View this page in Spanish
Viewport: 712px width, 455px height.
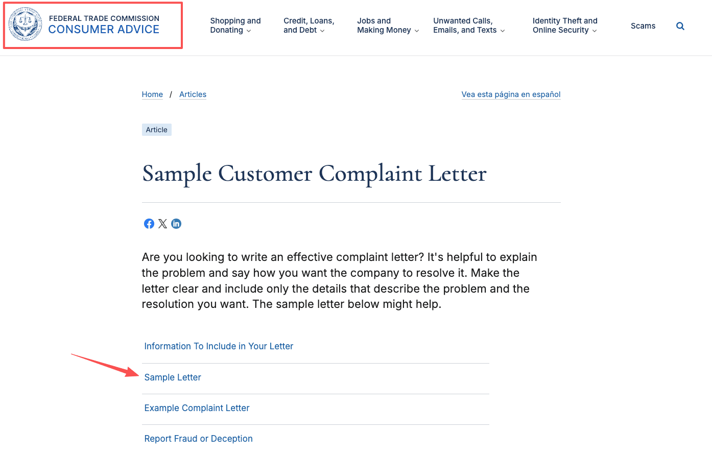click(x=511, y=94)
